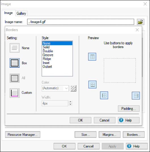This screenshot has width=150, height=152.
Task: Click the Image name input field
Action: tap(81, 22)
